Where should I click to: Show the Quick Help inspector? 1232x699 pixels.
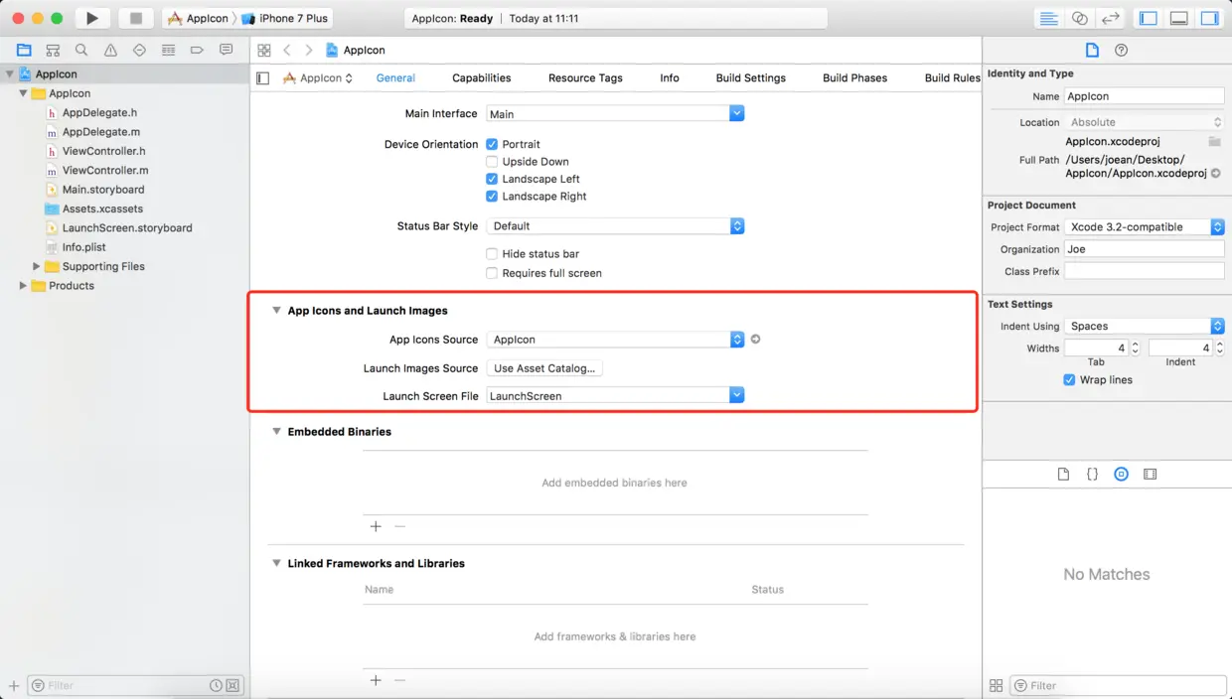point(1122,50)
